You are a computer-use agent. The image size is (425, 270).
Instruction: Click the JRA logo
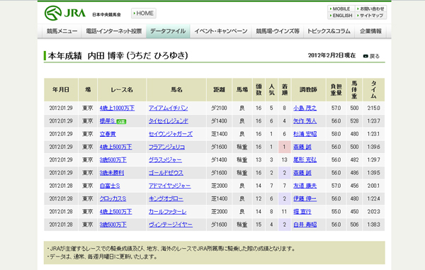pyautogui.click(x=65, y=13)
